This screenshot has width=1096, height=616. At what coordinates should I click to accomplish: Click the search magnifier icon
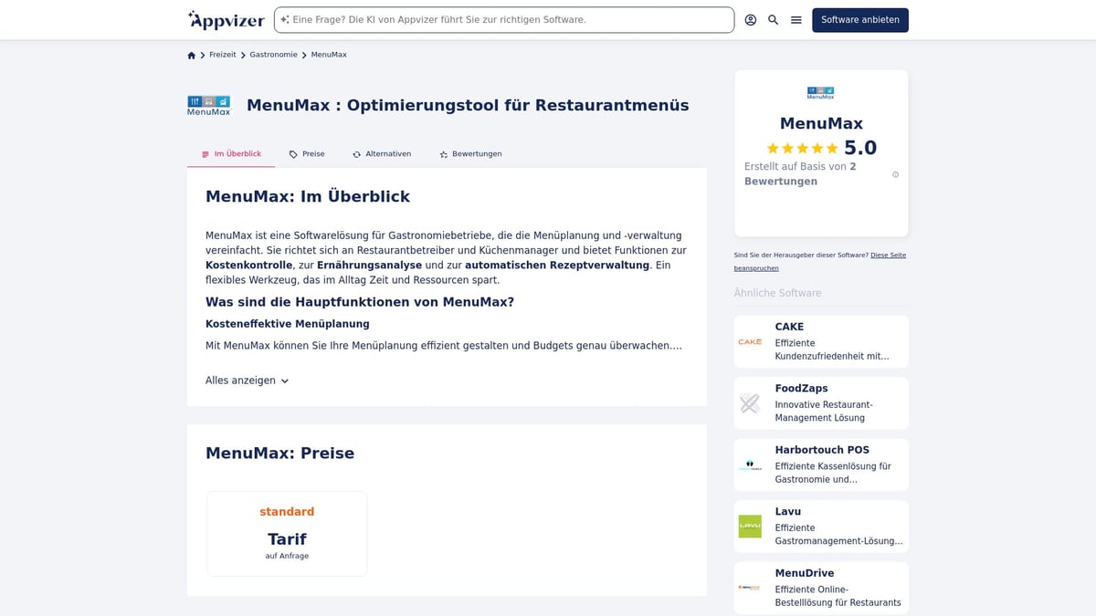point(773,19)
